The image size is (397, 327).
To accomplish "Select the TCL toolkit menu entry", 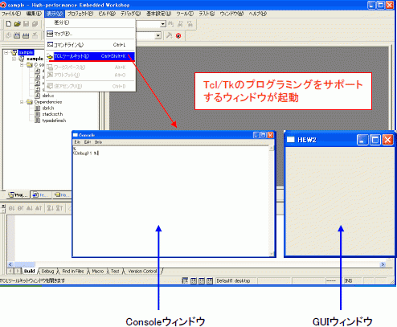I will click(90, 56).
